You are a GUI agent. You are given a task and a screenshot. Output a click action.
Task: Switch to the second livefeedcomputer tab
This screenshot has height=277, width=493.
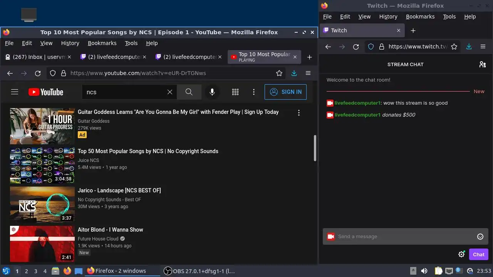coord(189,57)
